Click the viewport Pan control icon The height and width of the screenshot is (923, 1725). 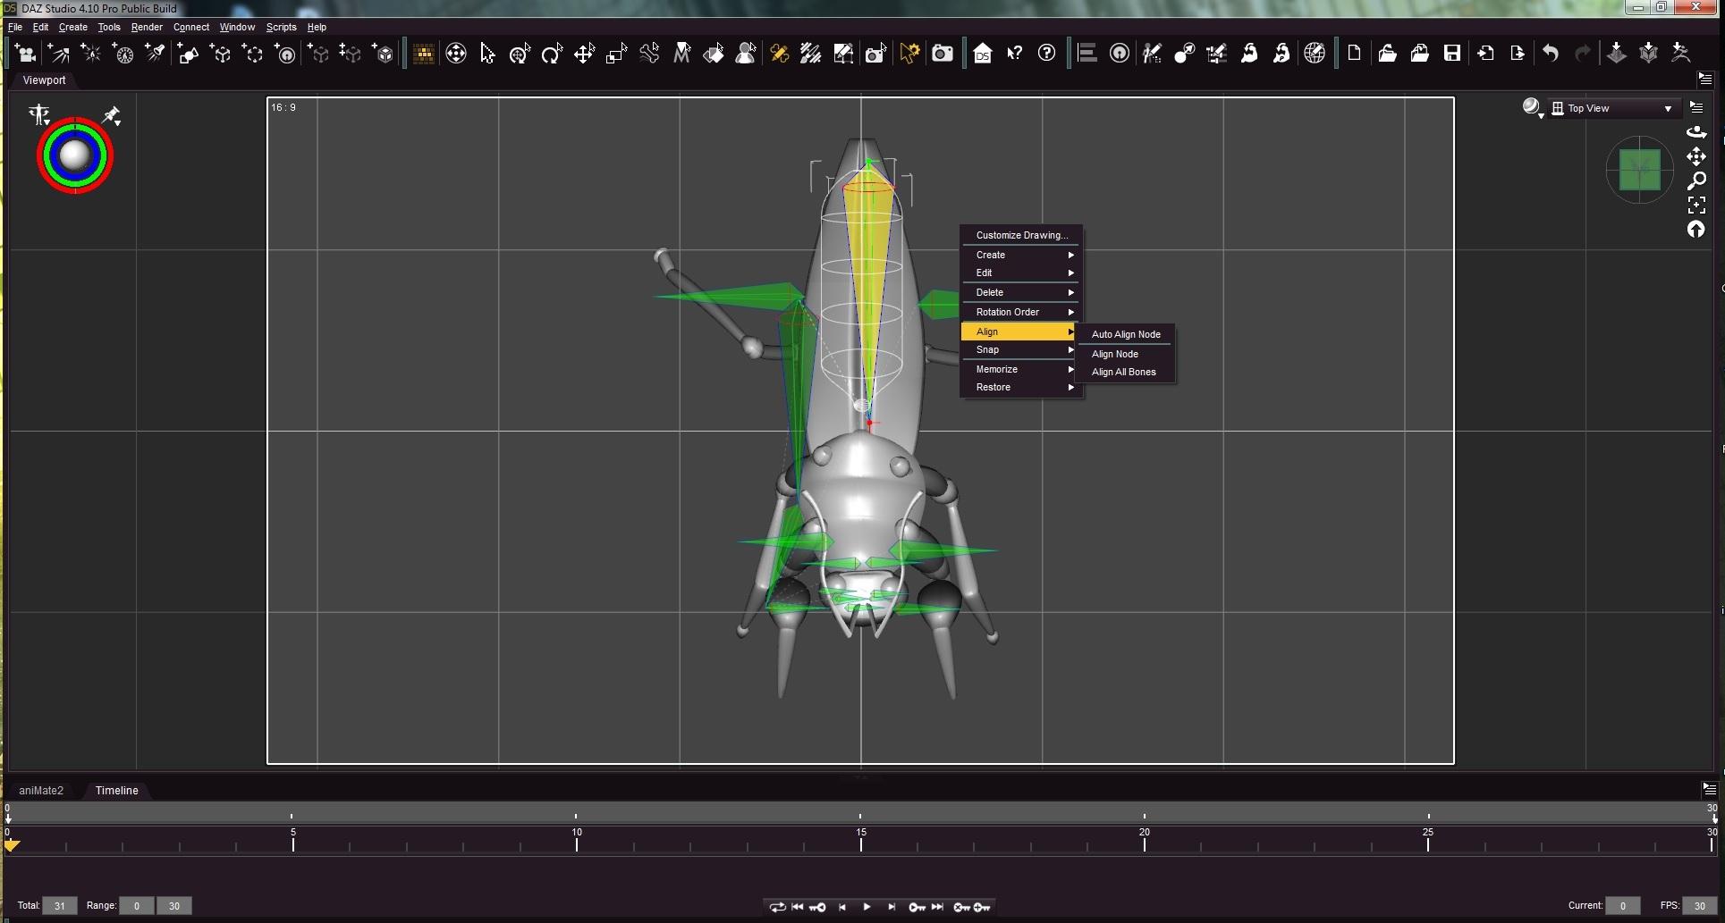click(x=1696, y=156)
